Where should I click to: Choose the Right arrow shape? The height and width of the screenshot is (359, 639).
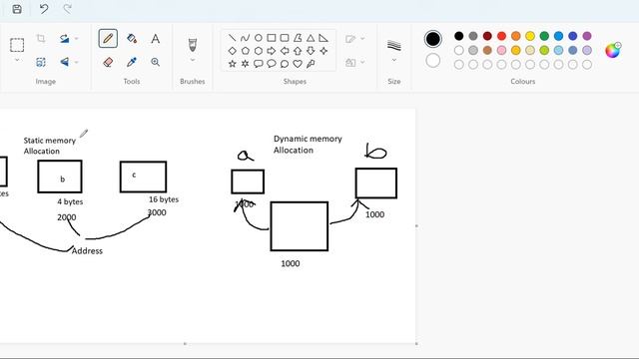(272, 51)
